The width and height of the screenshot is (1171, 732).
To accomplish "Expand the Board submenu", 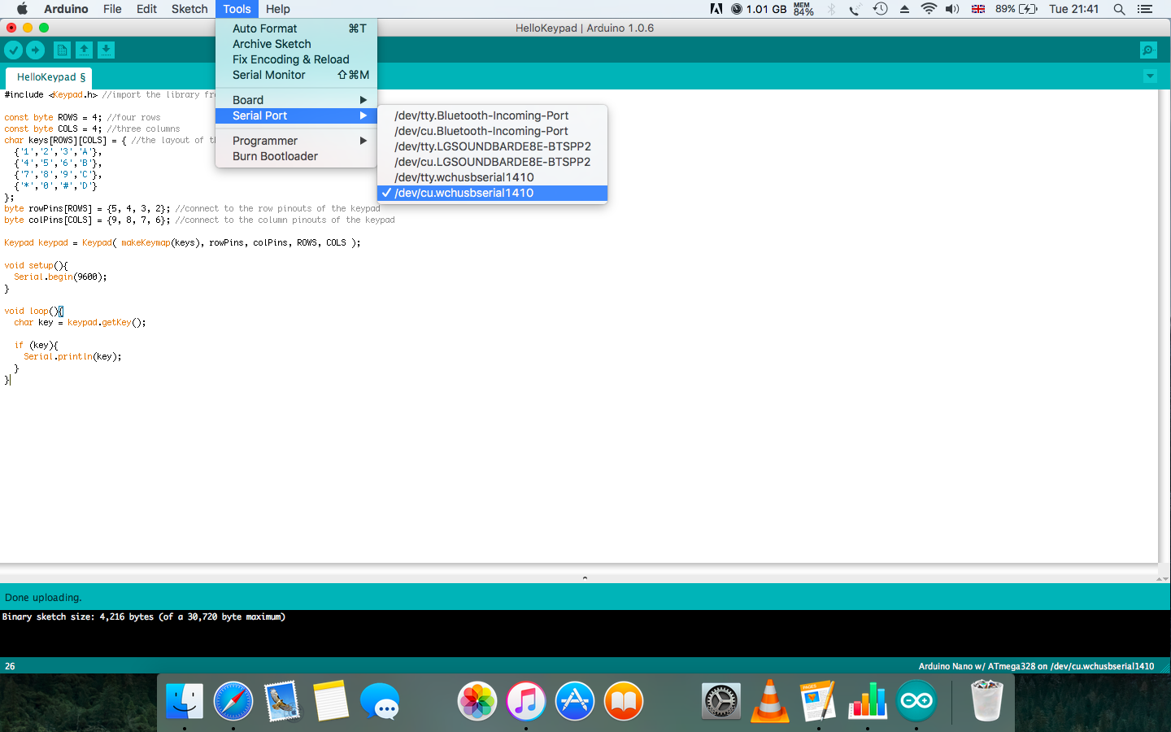I will 296,100.
